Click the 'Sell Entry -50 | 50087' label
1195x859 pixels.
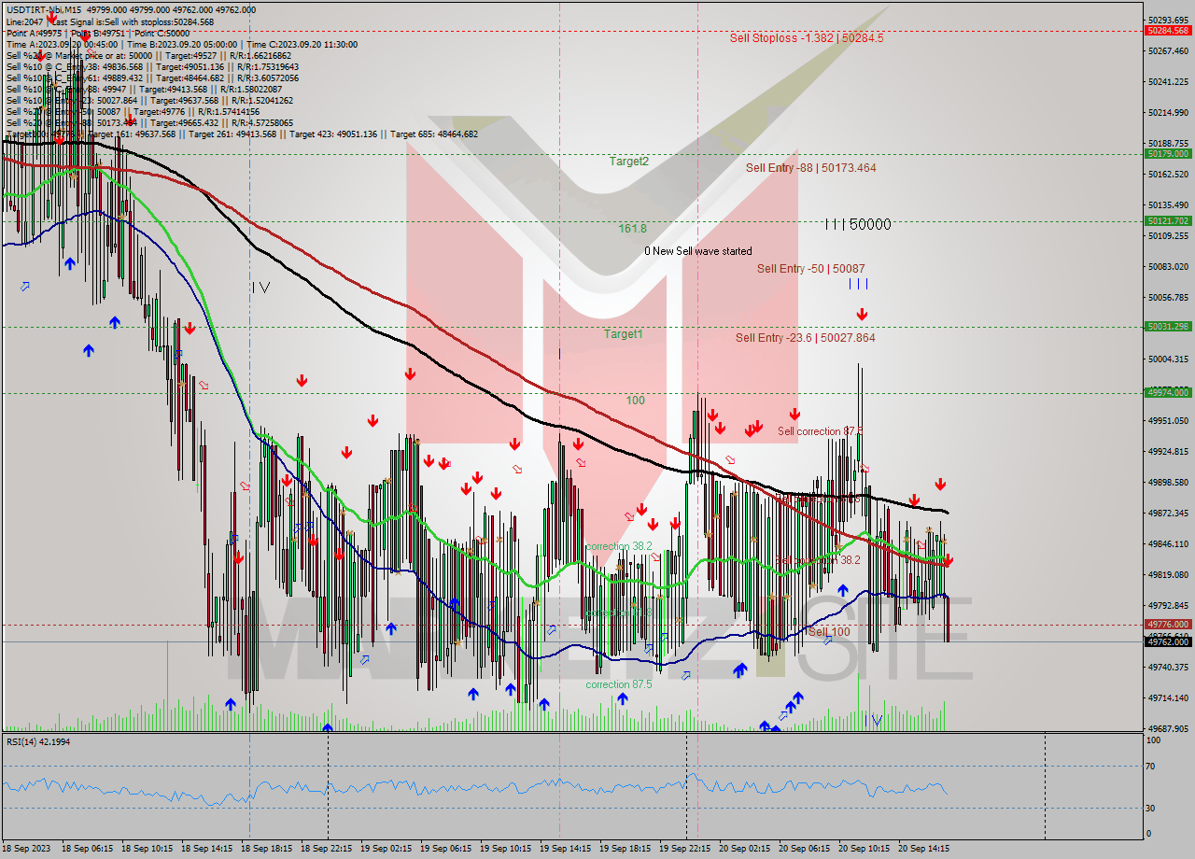(810, 269)
